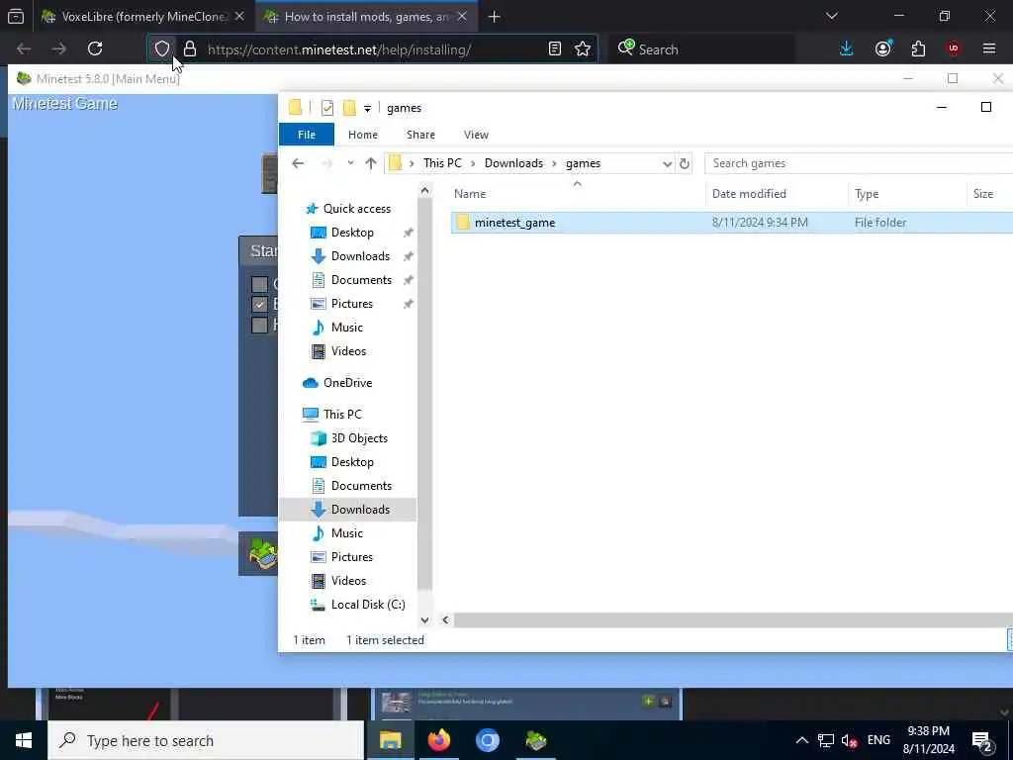Select This PC in the navigation pane

pyautogui.click(x=341, y=415)
